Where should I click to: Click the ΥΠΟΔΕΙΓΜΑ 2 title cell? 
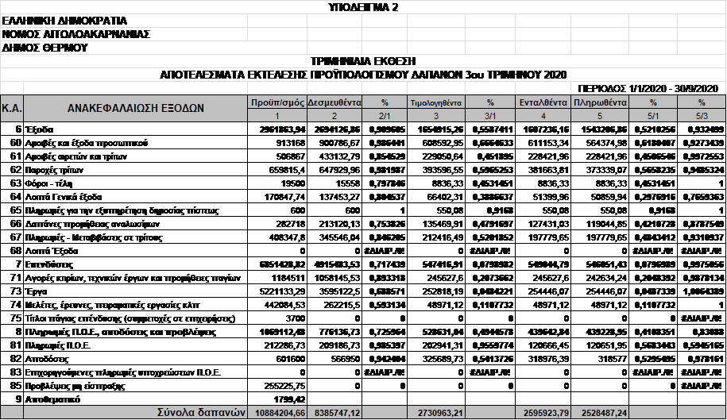[x=363, y=7]
